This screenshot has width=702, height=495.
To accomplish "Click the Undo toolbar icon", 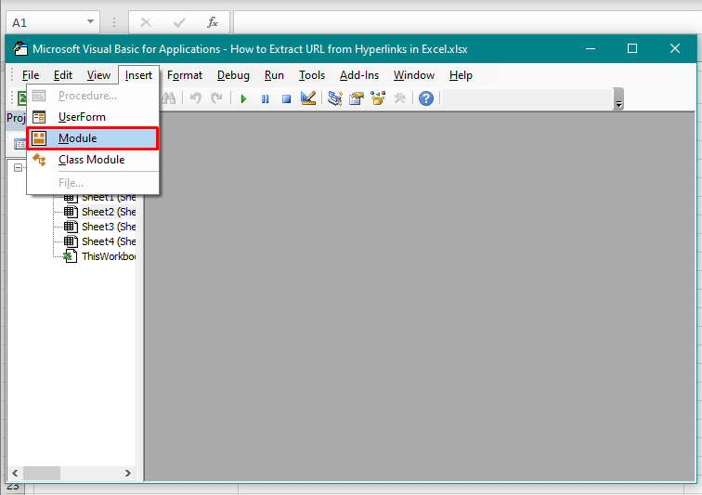I will tap(195, 98).
